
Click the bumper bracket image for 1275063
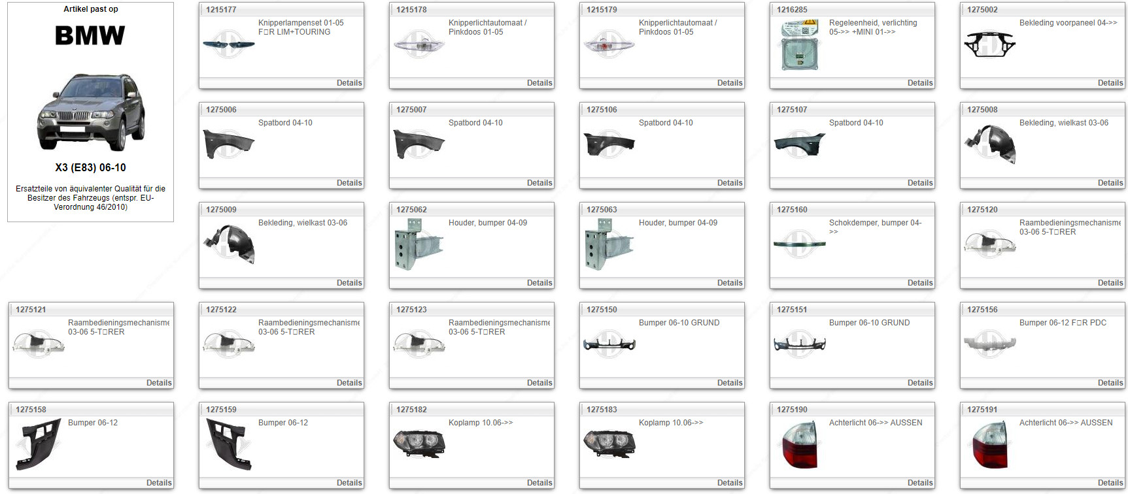pos(609,244)
